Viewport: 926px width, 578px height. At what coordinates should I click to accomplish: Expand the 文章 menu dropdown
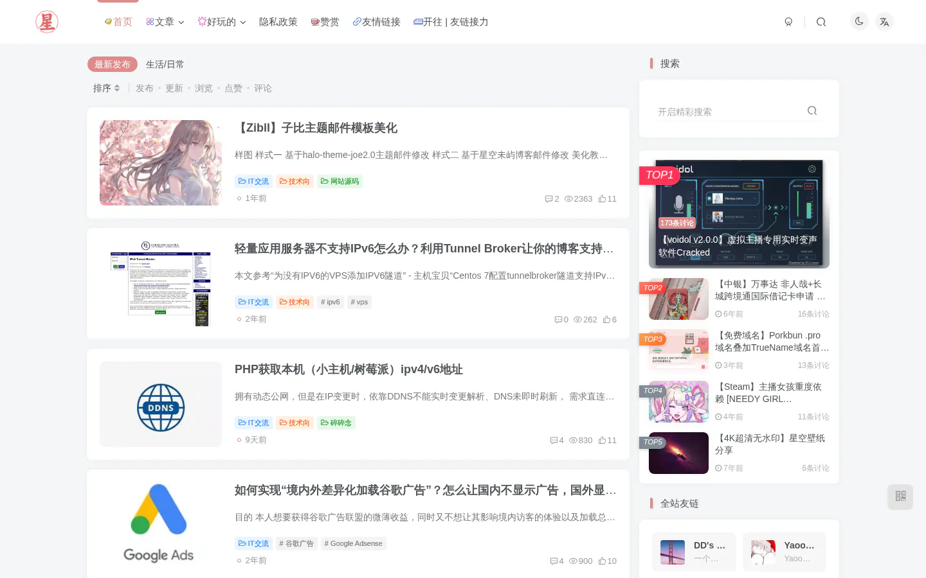coord(165,22)
